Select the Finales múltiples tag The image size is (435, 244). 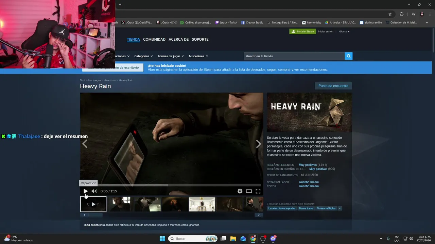(x=326, y=208)
